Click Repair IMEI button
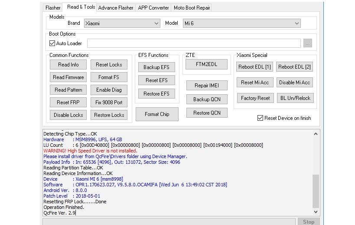Image resolution: width=355 pixels, height=225 pixels. [207, 86]
